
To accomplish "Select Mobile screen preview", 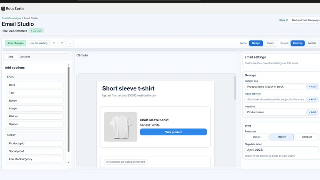I will tap(312, 43).
